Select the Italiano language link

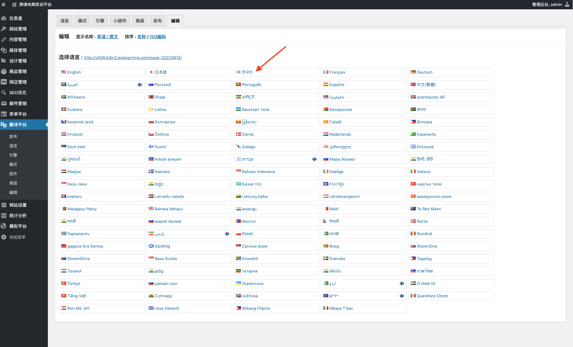point(423,172)
